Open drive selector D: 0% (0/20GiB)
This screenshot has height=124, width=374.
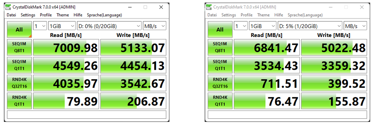[x=109, y=26]
